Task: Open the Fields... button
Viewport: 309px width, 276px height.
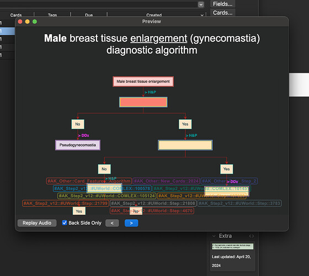Action: point(223,4)
